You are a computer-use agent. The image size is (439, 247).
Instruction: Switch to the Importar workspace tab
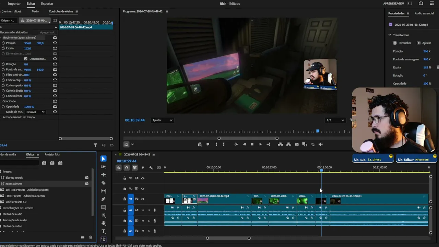pyautogui.click(x=14, y=3)
